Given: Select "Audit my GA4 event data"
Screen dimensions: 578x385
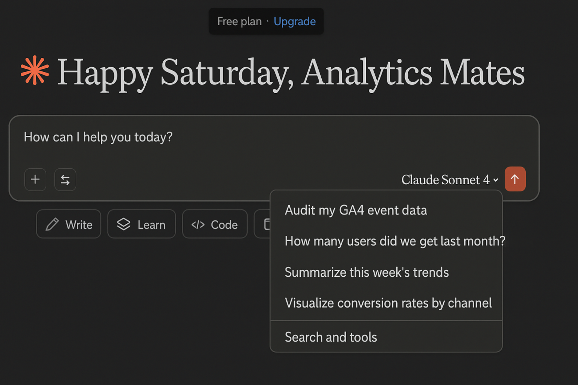Looking at the screenshot, I should (356, 210).
